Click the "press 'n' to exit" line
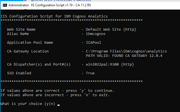The height and width of the screenshot is (112, 180). point(55,95)
